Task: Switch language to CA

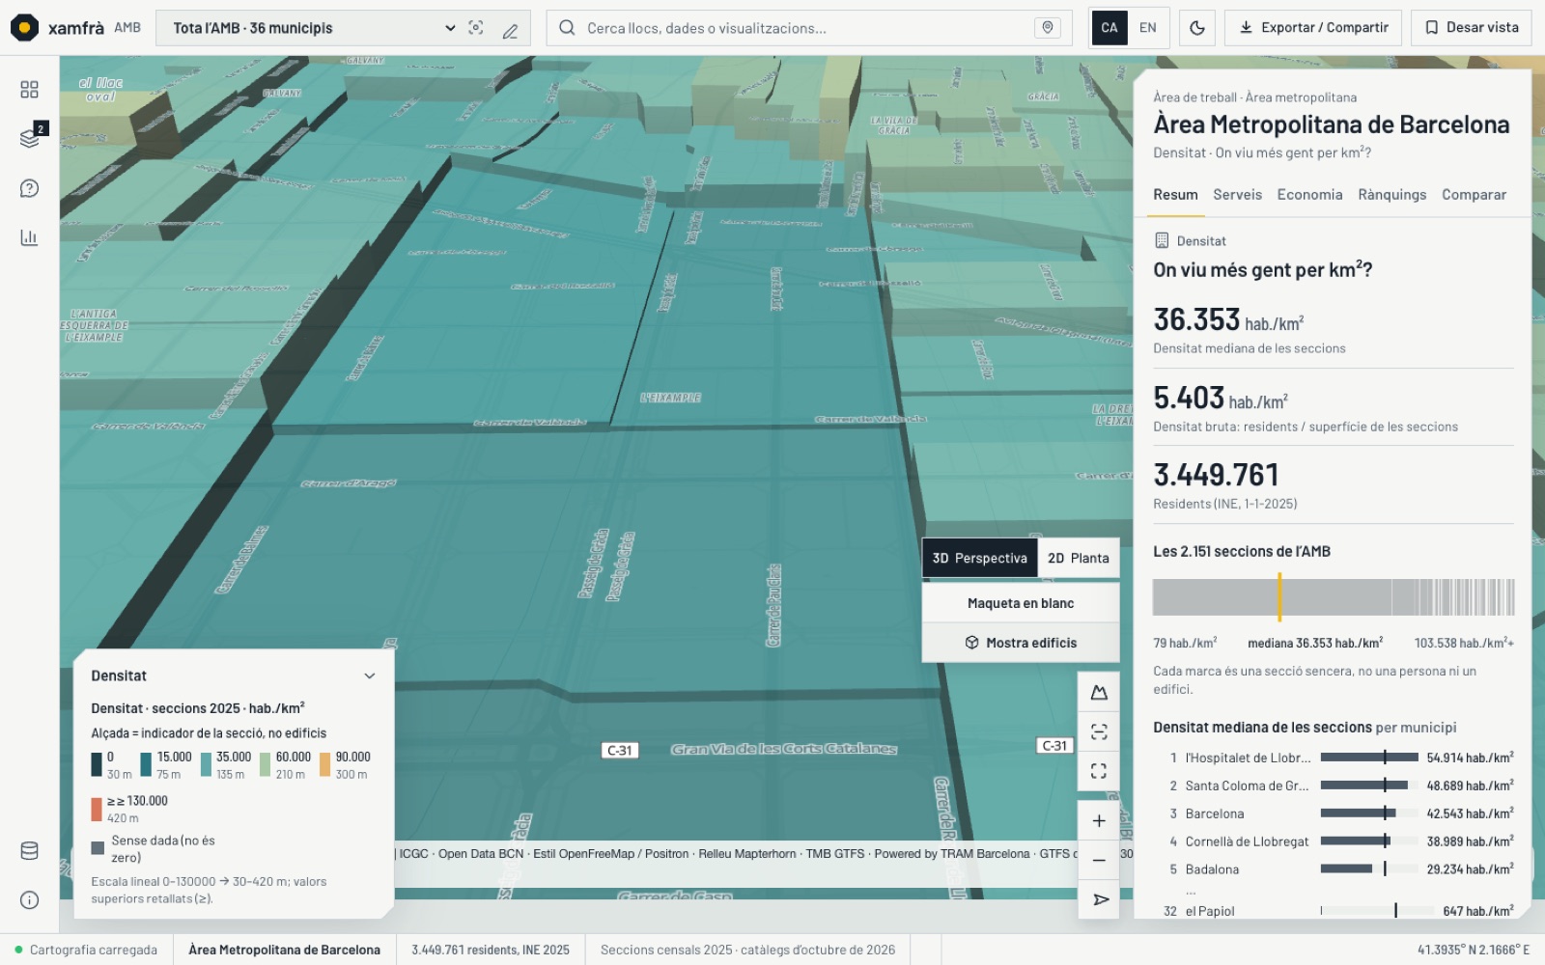Action: click(x=1110, y=28)
